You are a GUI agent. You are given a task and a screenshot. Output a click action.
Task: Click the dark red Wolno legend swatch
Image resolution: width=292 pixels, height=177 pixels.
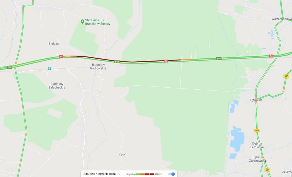(x=152, y=174)
